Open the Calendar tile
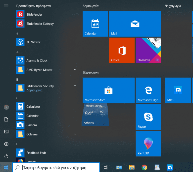Image resolution: width=193 pixels, height=172 pixels. point(95,24)
